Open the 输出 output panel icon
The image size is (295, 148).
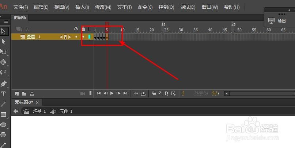pos(271,21)
